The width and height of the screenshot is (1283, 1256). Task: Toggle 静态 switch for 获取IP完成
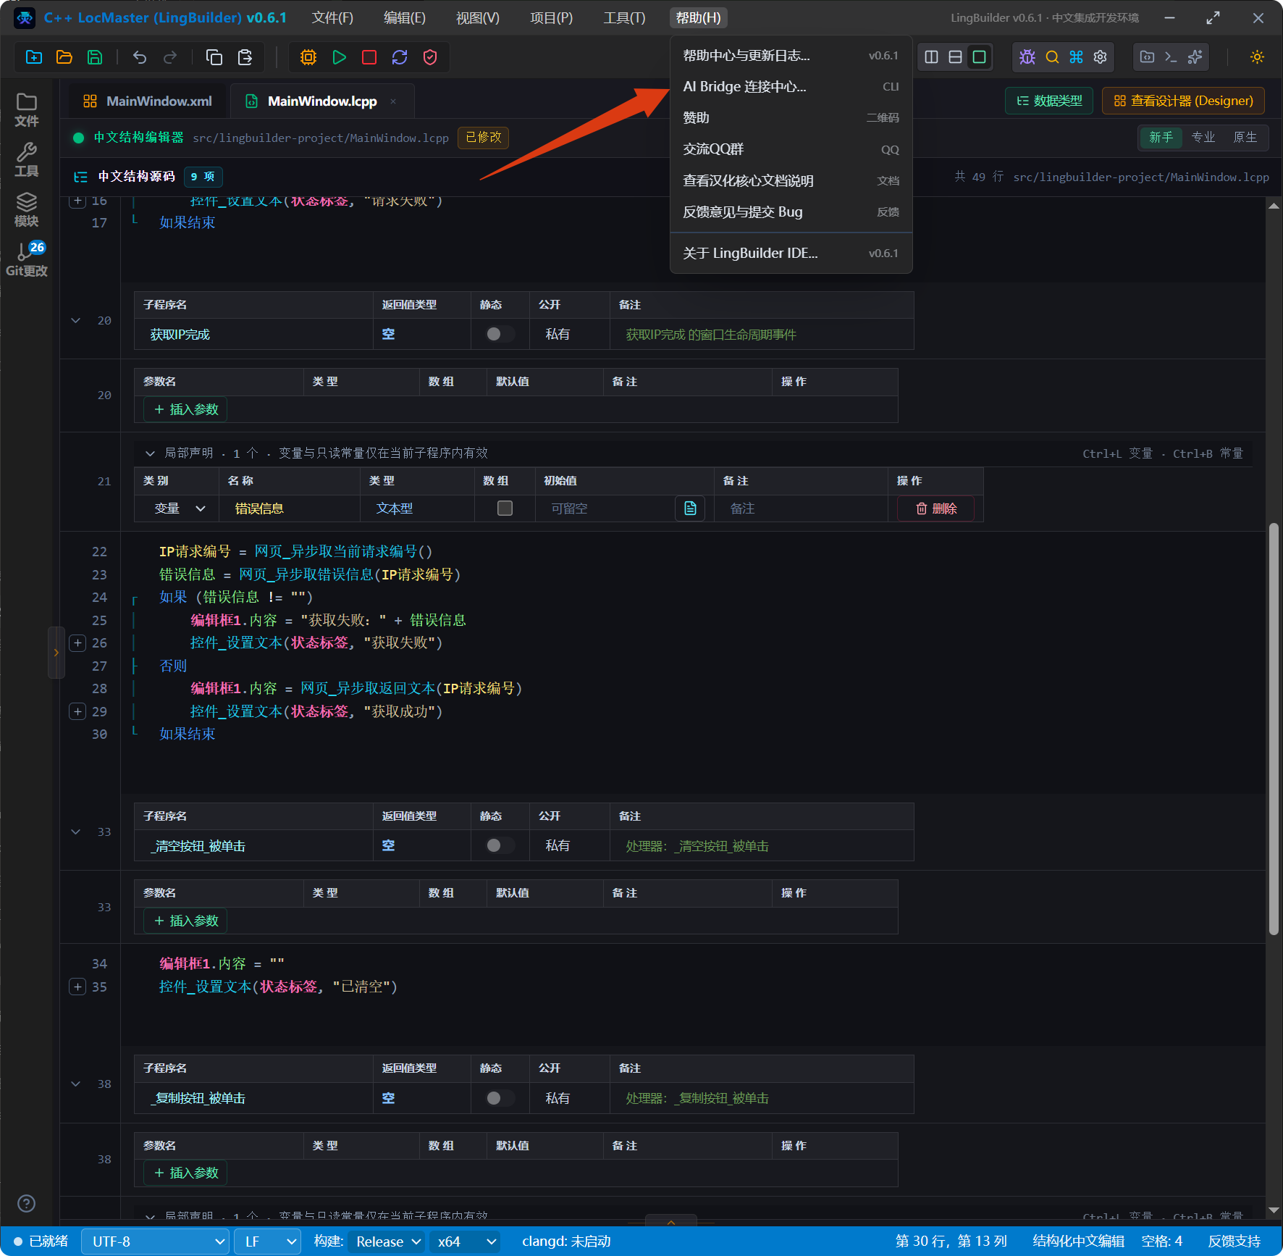coord(500,334)
